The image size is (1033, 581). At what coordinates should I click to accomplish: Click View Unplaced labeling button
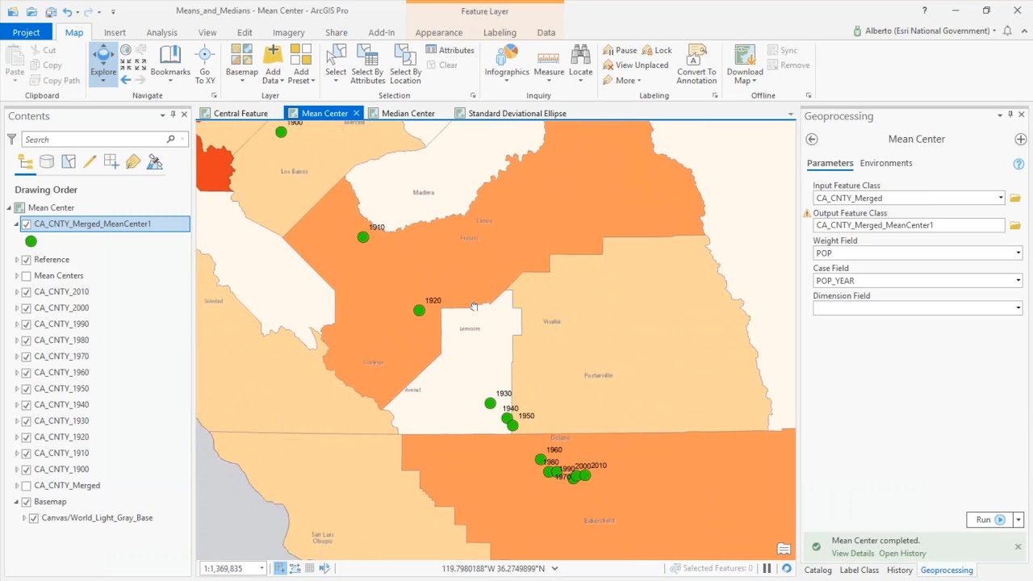(635, 65)
